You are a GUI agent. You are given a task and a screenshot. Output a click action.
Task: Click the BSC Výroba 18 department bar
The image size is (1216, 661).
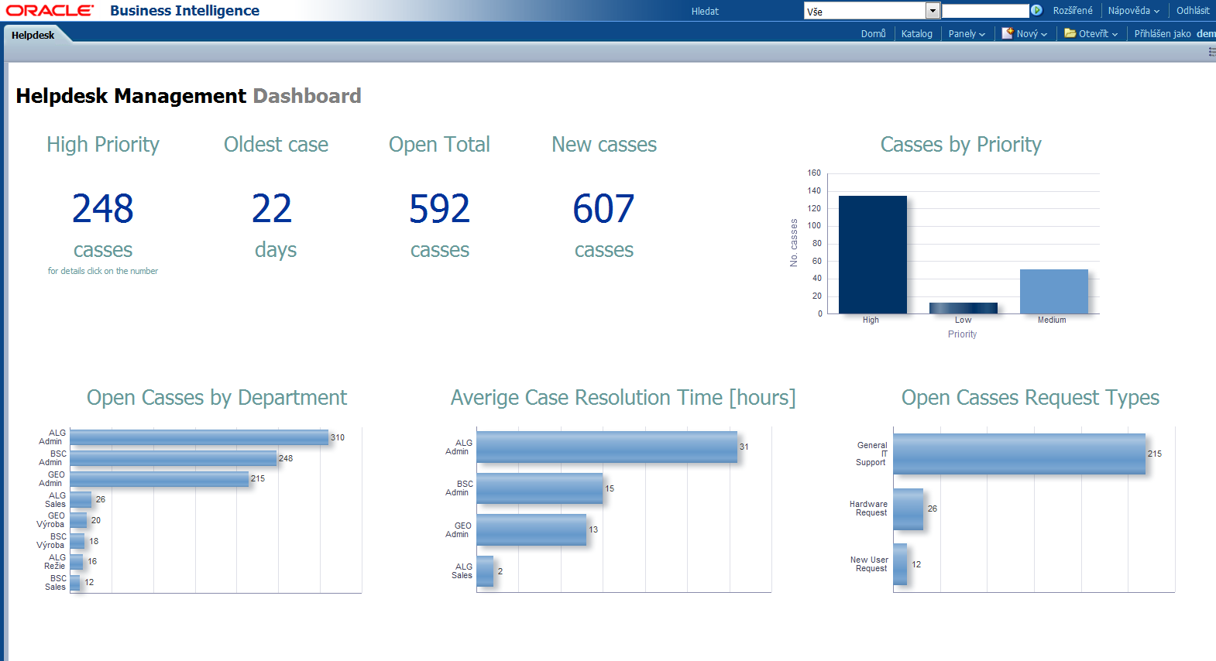77,541
